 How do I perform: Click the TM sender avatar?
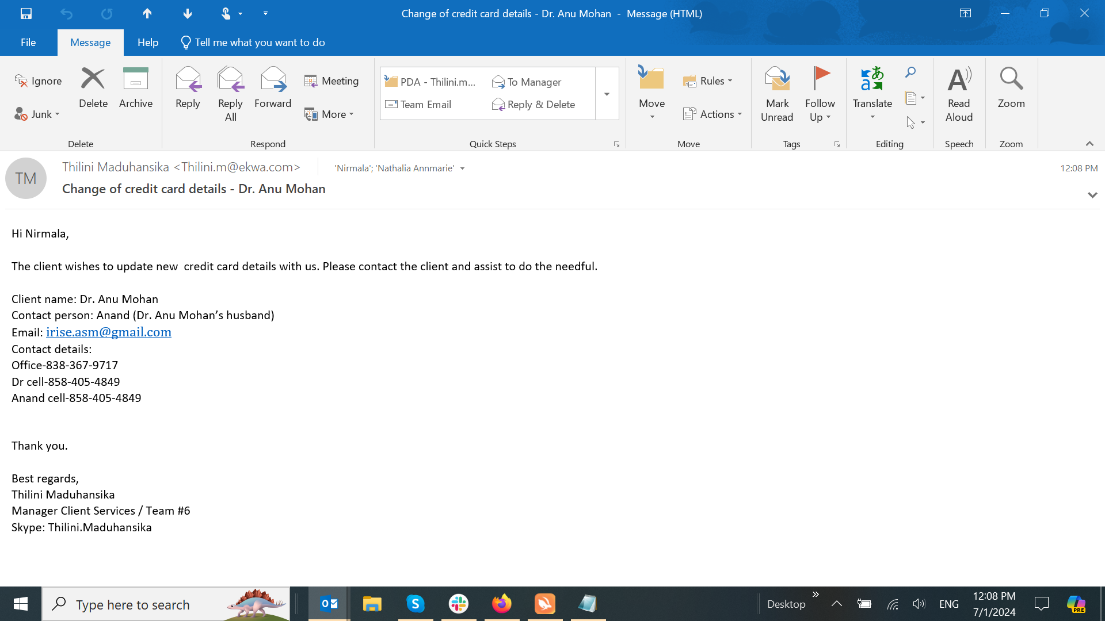click(26, 178)
